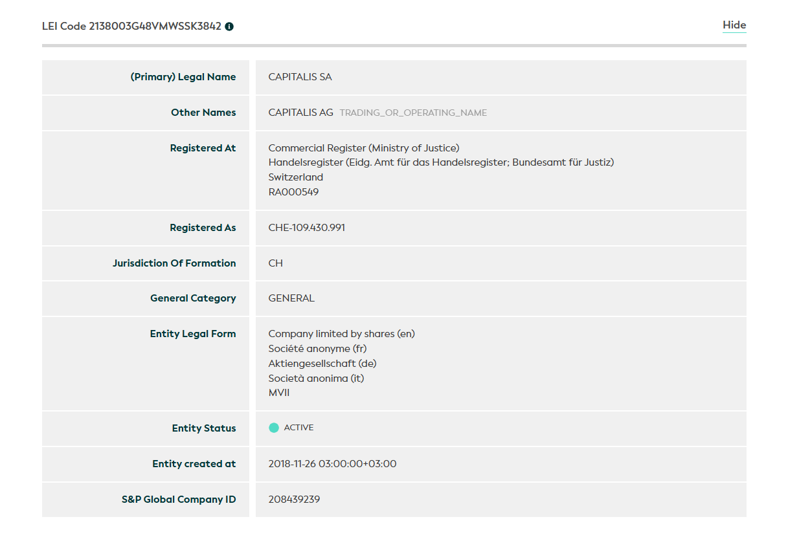Hide the LEI details section

click(734, 25)
